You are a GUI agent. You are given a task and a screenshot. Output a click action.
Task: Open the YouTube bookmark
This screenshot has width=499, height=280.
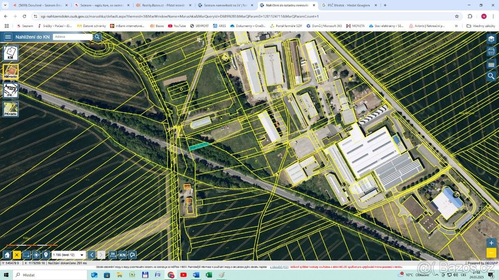pos(177,26)
